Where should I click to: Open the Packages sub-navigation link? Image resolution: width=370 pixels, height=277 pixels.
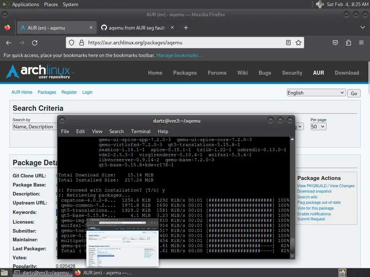47,92
